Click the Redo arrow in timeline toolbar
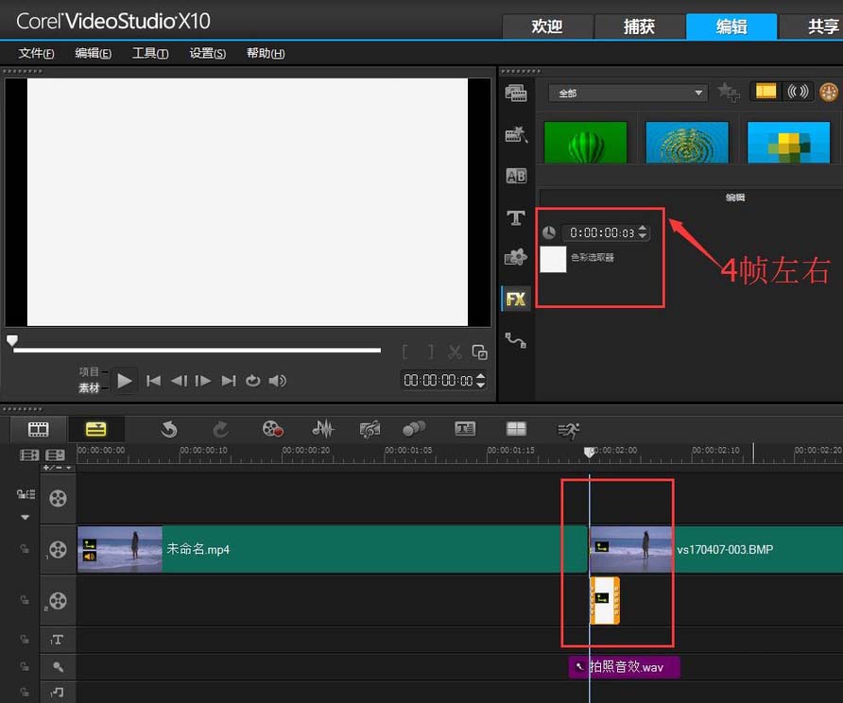 click(x=220, y=429)
